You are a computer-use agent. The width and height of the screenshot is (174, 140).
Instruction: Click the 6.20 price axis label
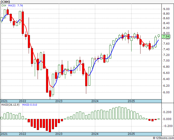tap(166, 86)
